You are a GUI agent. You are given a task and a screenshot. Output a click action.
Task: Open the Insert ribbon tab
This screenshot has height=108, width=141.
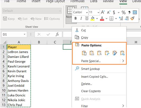(x=36, y=1)
